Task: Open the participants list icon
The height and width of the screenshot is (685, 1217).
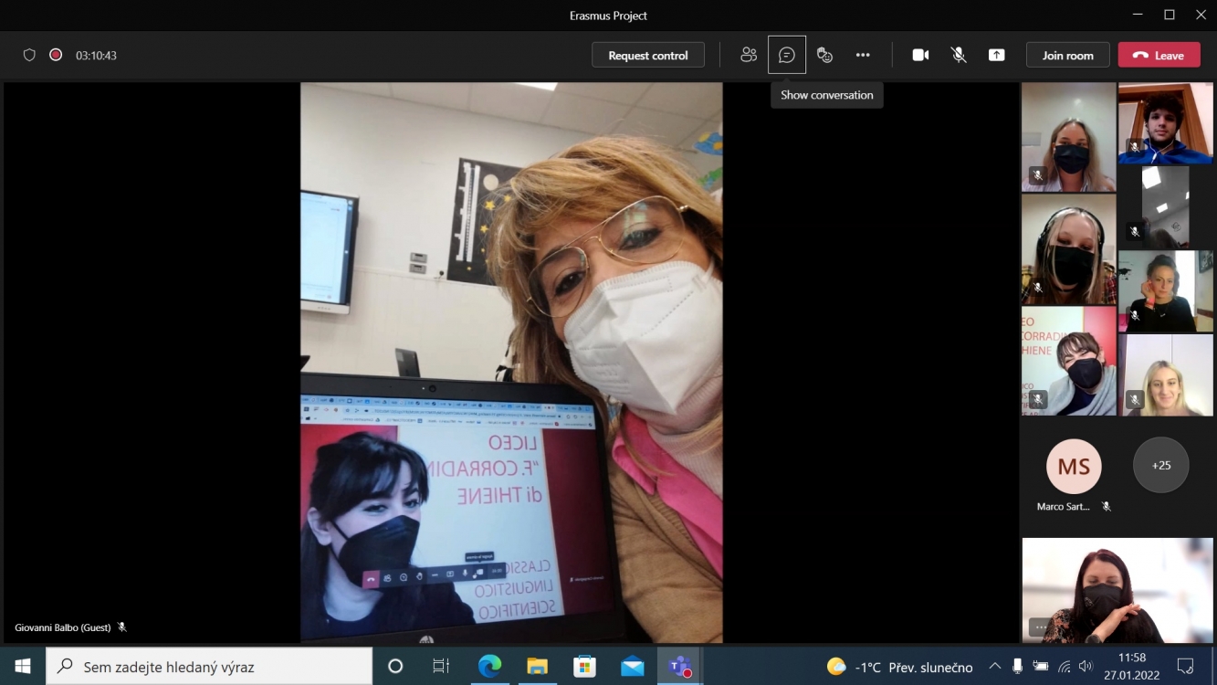Action: coord(749,55)
